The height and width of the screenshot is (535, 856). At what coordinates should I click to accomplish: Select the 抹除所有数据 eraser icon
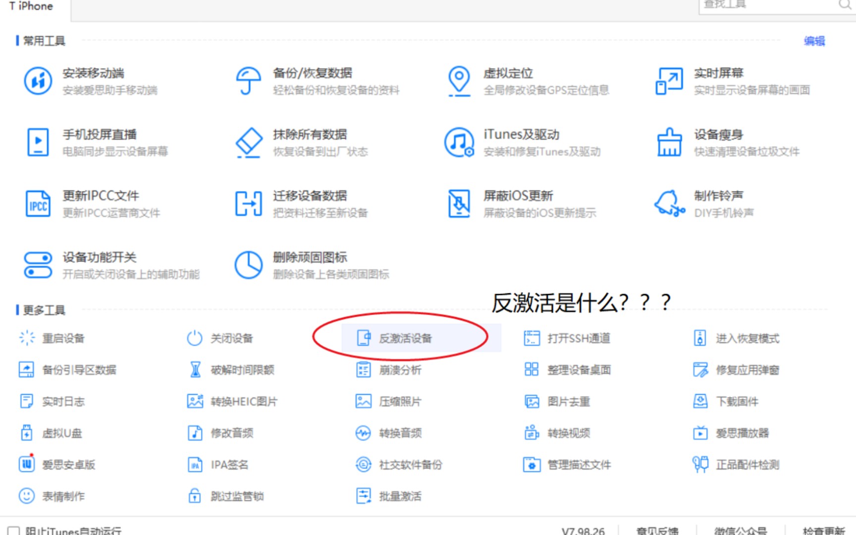tap(249, 143)
